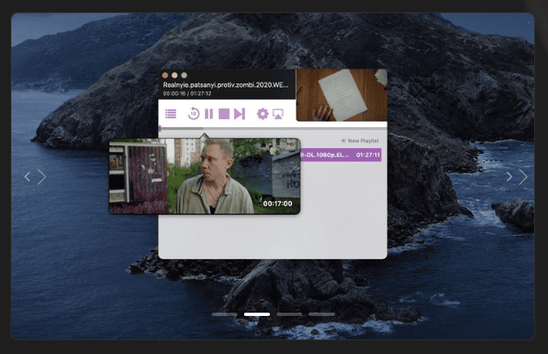The width and height of the screenshot is (548, 354).
Task: Open the playlist list icon
Action: click(x=170, y=113)
